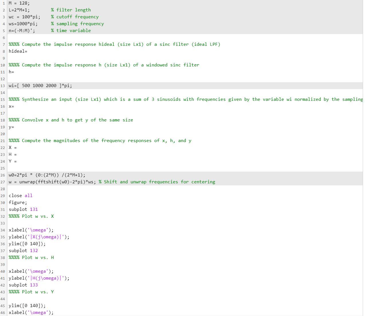Click the Plot w vs. Y comment
The width and height of the screenshot is (365, 316).
point(31,292)
